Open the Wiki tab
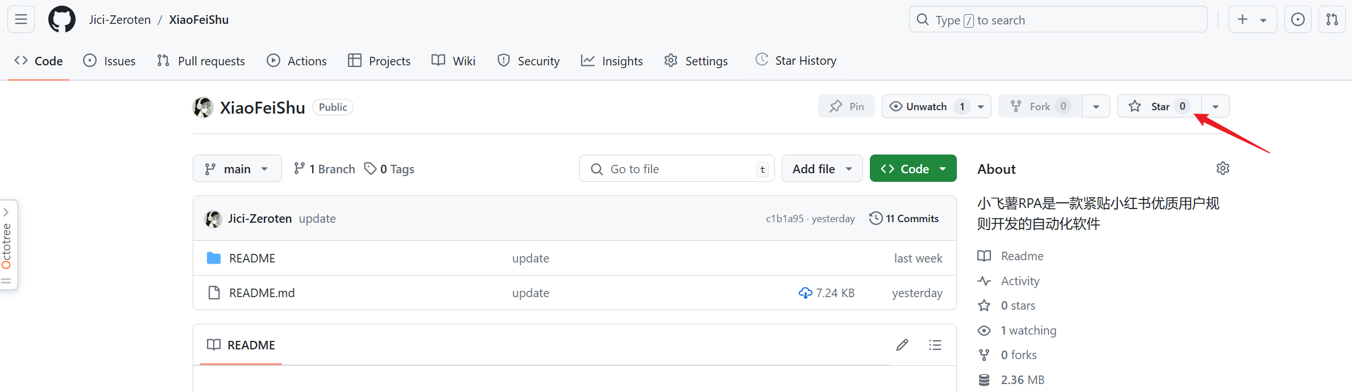 [453, 61]
